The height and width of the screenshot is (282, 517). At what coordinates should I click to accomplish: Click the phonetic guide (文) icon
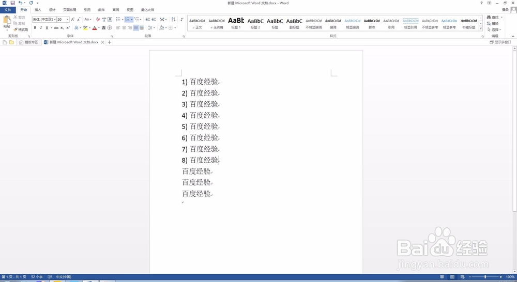104,20
